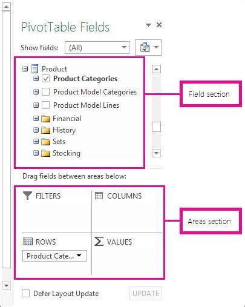Viewport: 245px width, 307px height.
Task: Click the Stocking folder icon
Action: 45,153
